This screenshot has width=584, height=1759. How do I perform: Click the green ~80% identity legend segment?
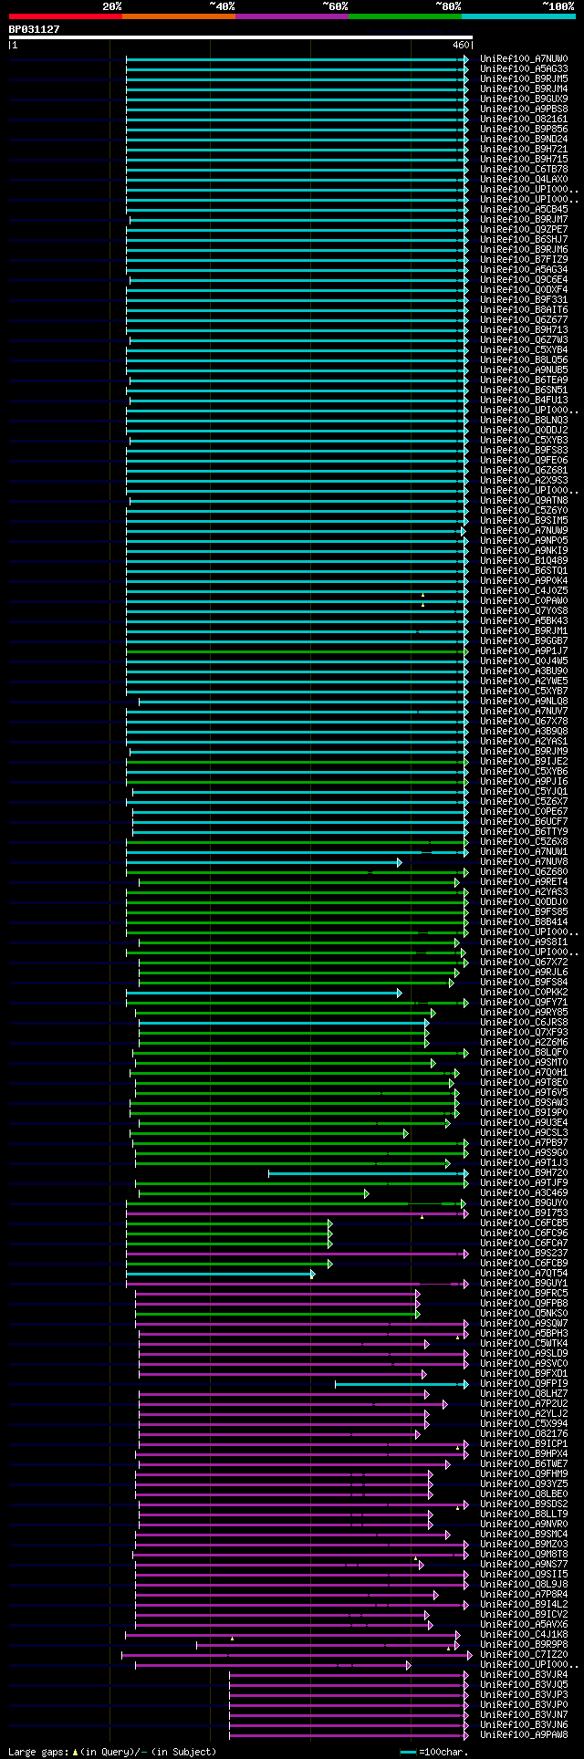click(x=404, y=16)
